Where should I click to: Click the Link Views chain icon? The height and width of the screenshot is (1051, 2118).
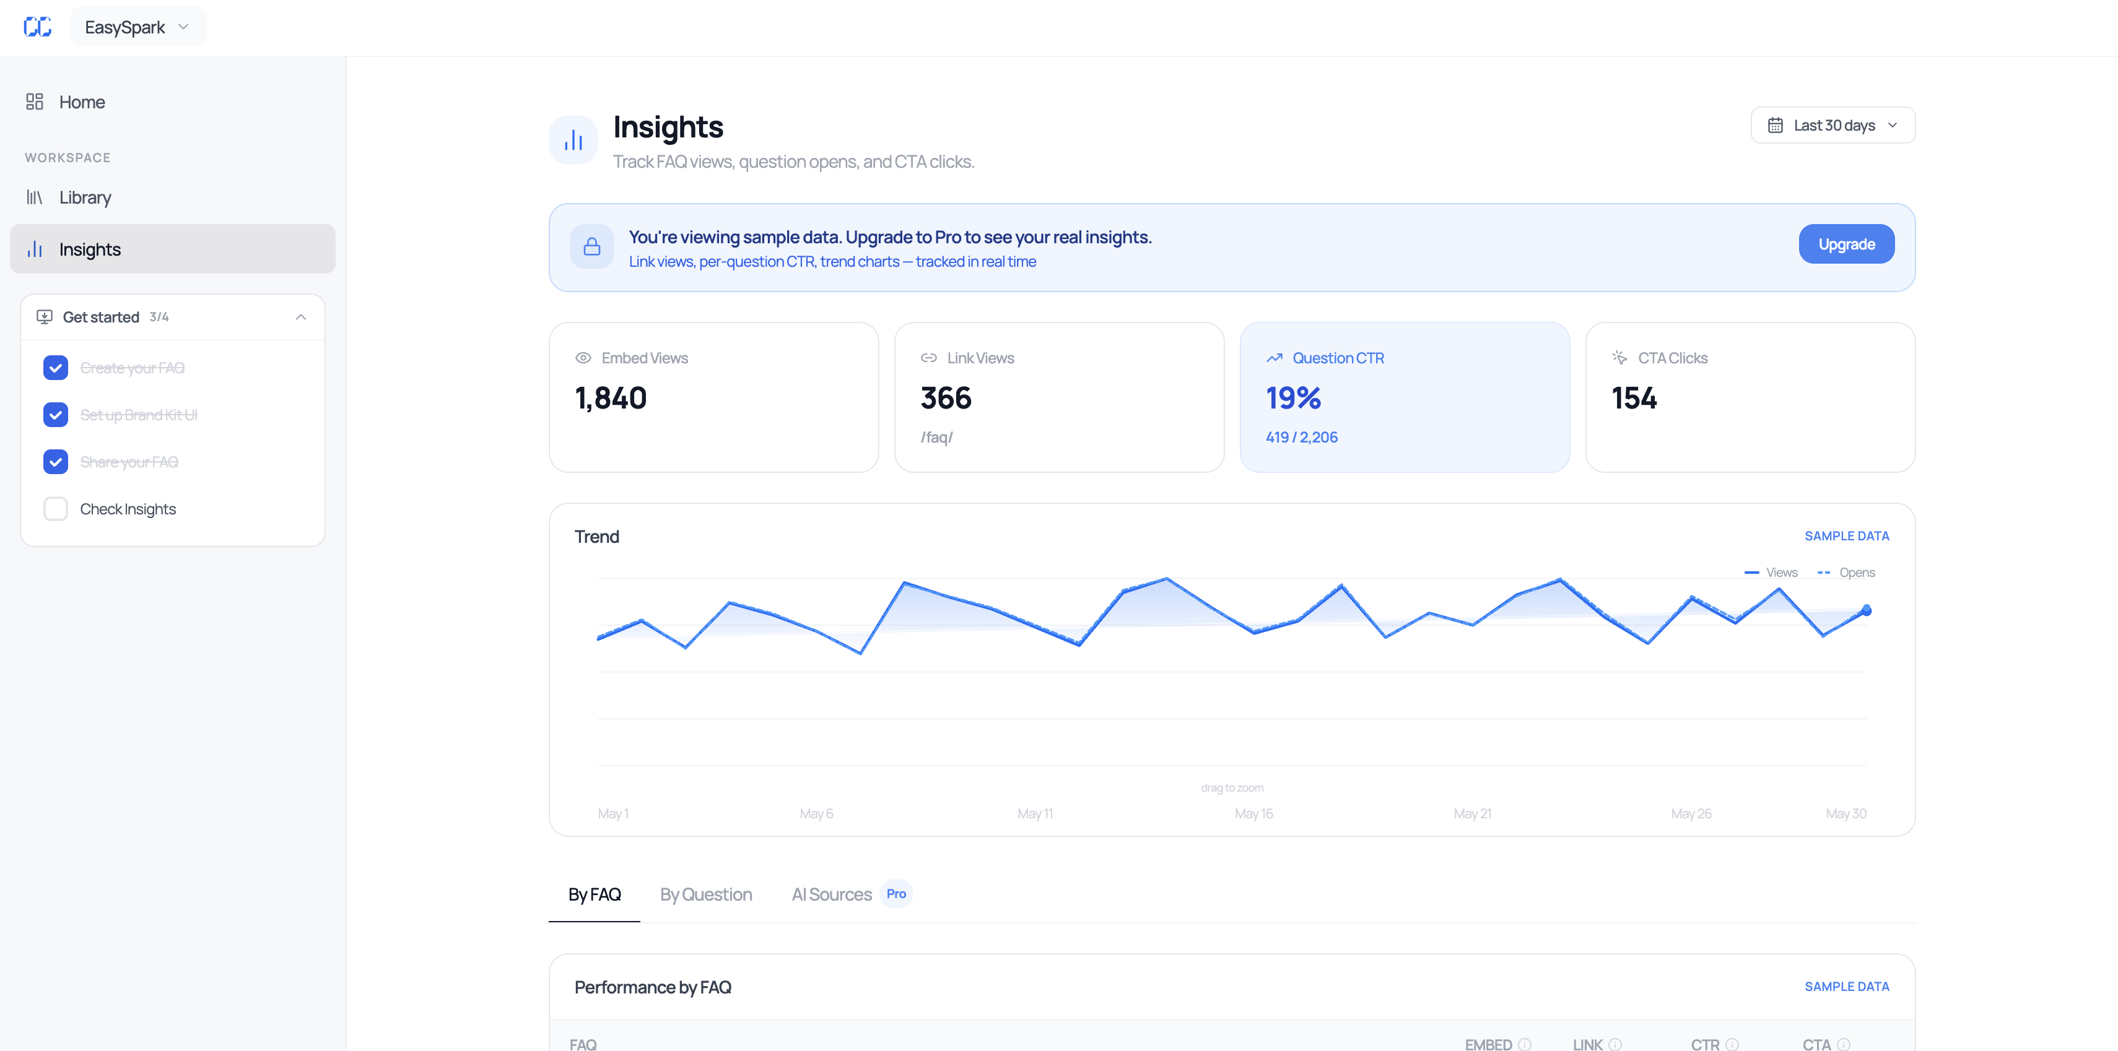click(x=928, y=358)
